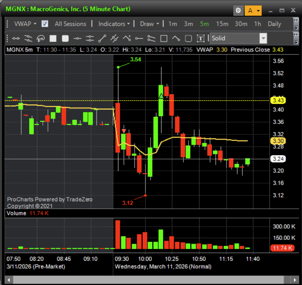Open the orange A account dropdown

[253, 10]
